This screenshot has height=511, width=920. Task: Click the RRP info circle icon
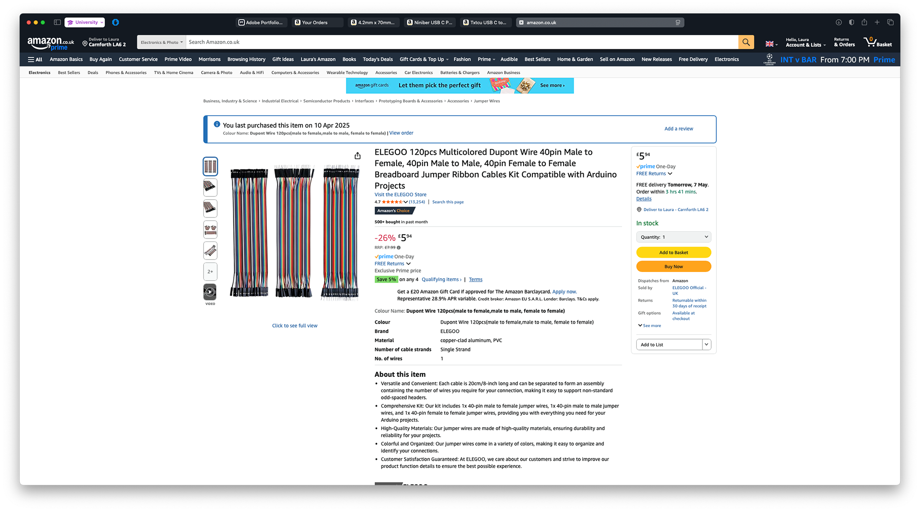coord(399,248)
